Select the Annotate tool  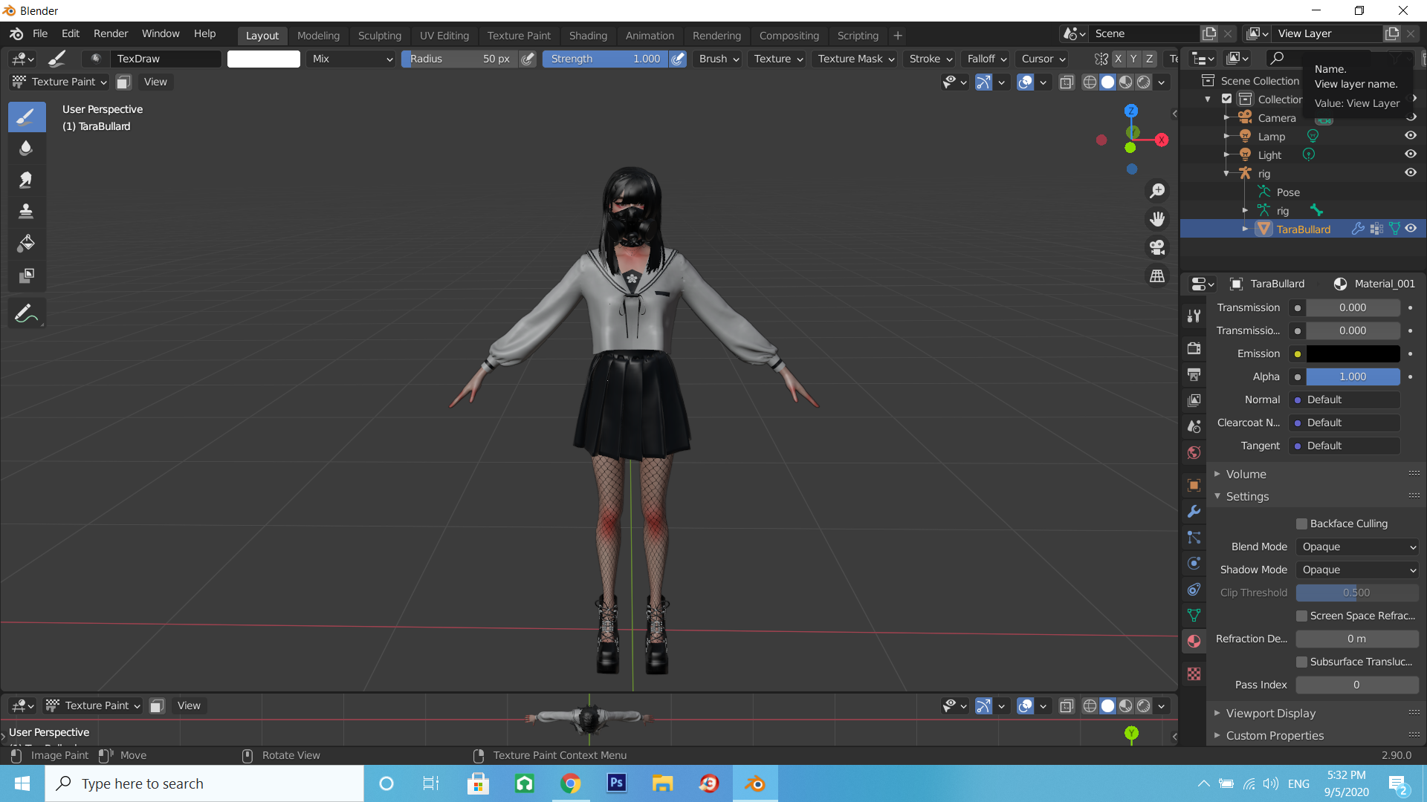click(26, 314)
